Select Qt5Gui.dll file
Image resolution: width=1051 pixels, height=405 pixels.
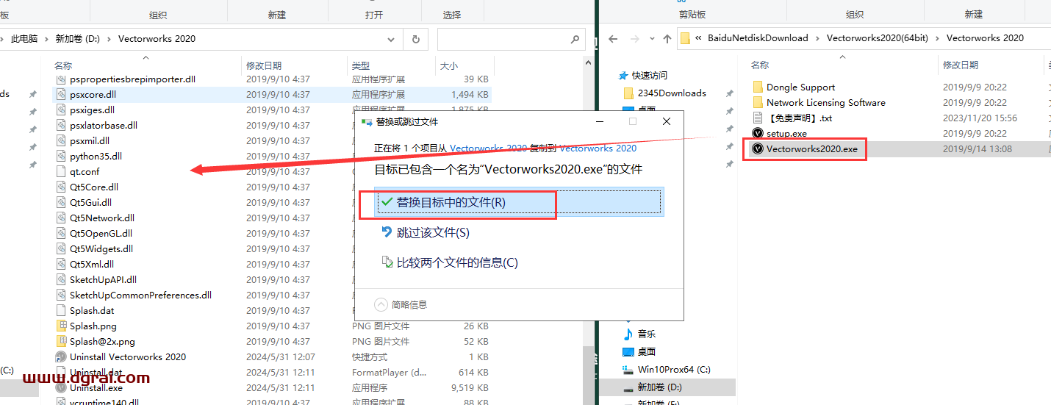pos(91,202)
